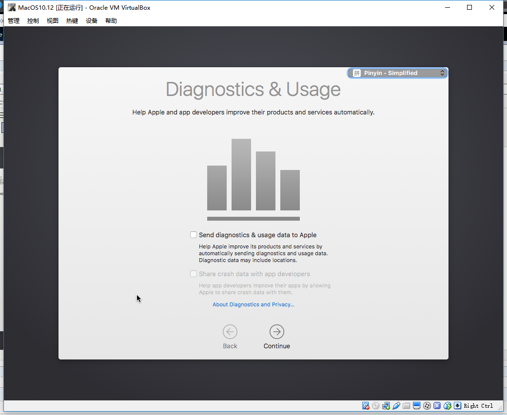Click the video capture reel icon
The height and width of the screenshot is (415, 507).
(427, 406)
